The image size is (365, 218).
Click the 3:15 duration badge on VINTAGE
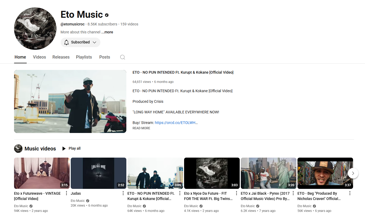(64, 185)
